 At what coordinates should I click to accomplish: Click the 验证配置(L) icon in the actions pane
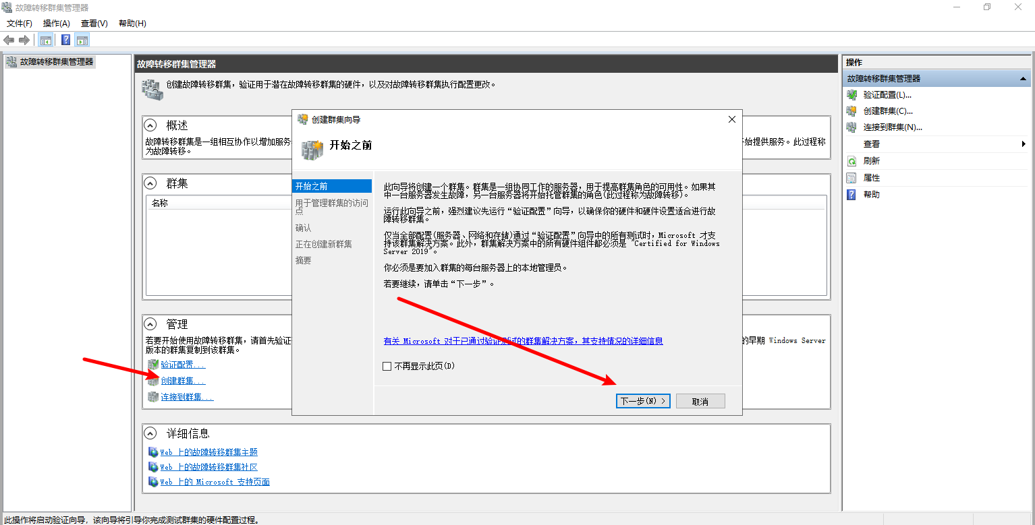851,95
